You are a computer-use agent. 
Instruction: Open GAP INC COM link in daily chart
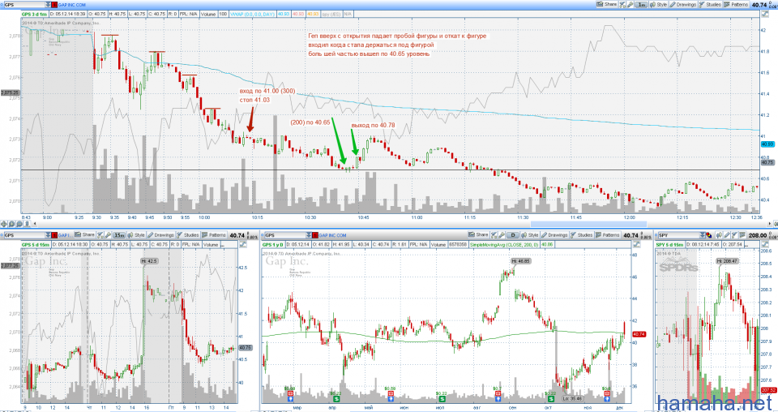coord(332,235)
